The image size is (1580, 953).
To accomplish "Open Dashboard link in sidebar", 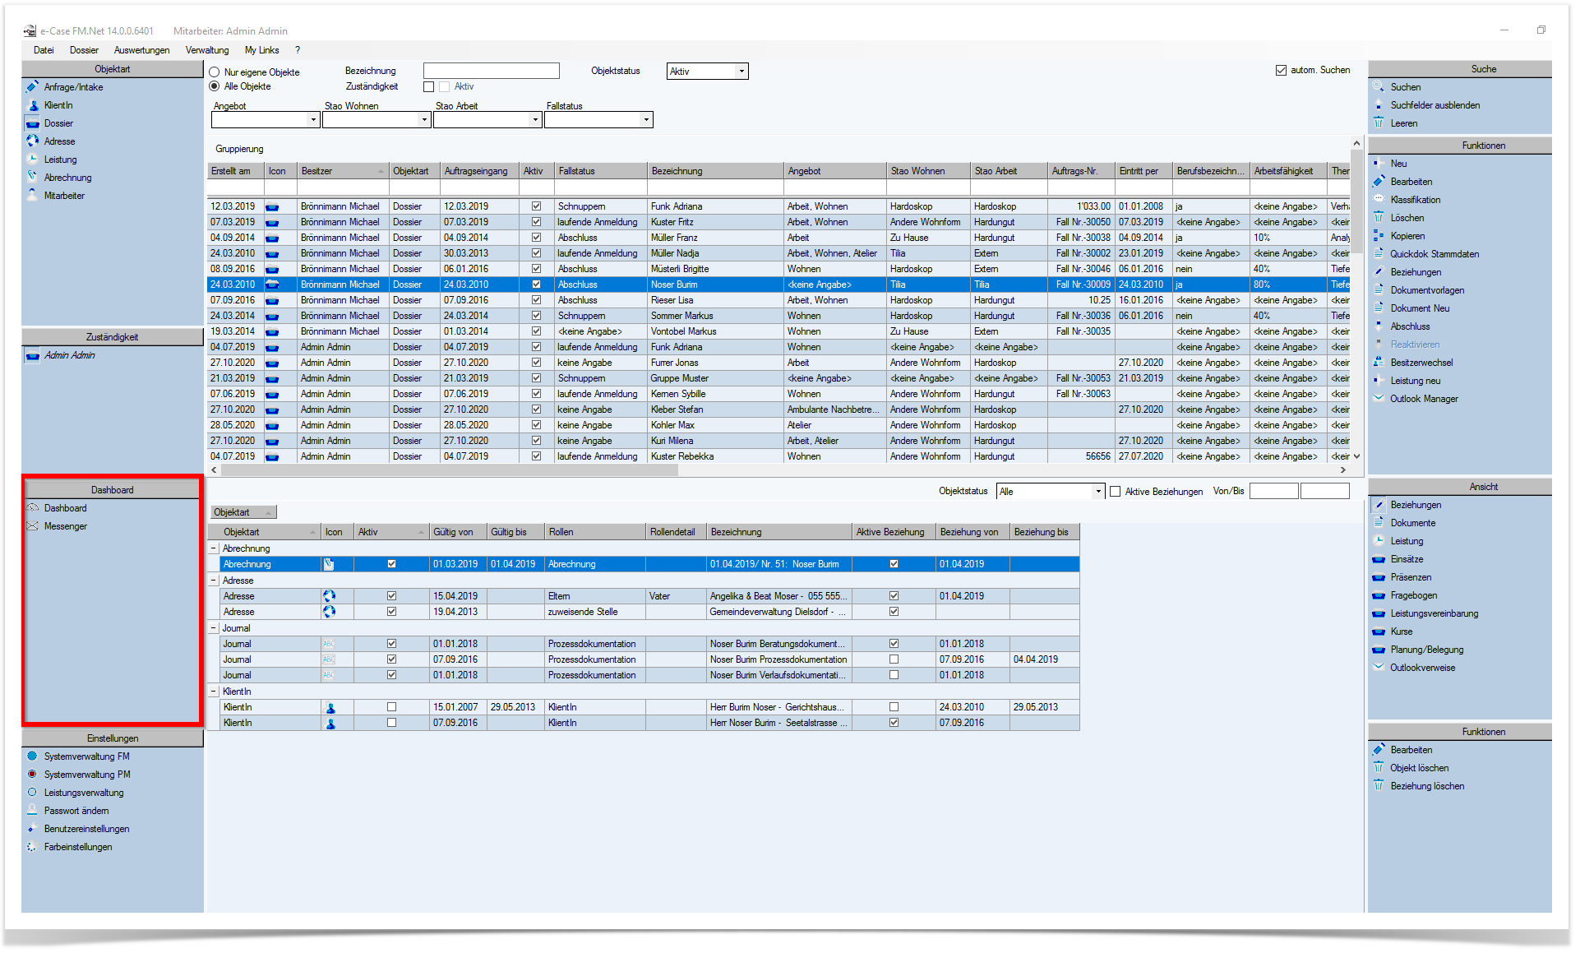I will pyautogui.click(x=65, y=508).
